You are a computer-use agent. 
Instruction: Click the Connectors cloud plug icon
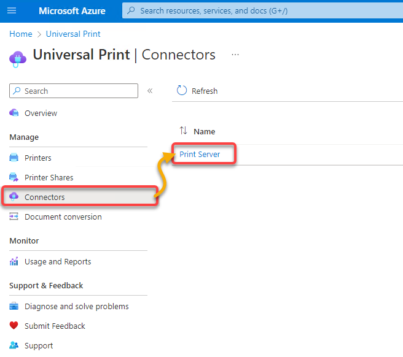(x=14, y=196)
